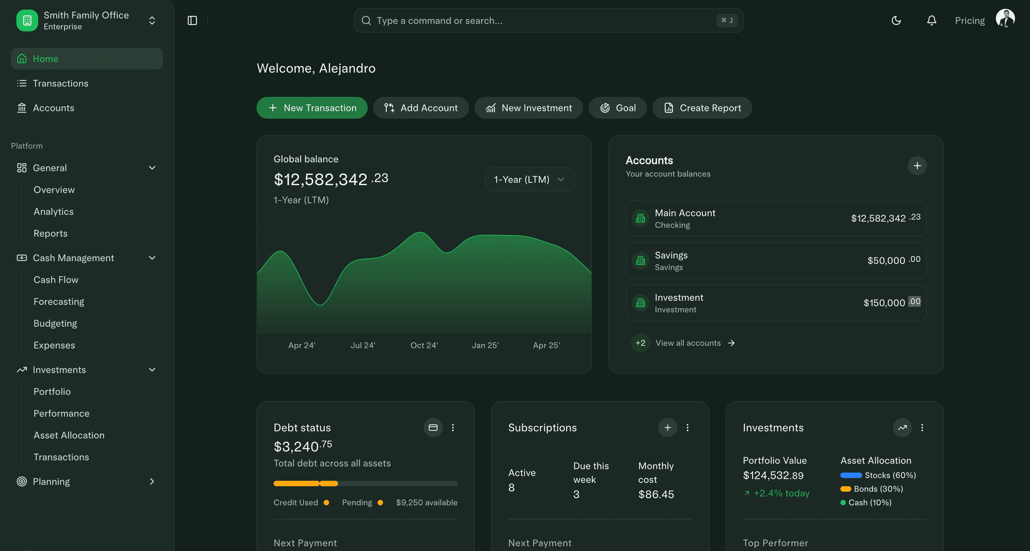
Task: Click the card icon in Debt status header
Action: [x=433, y=428]
